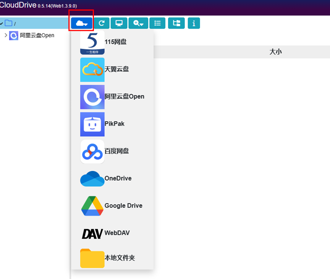Expand the 阿里云盘Open tree node arrow
Viewport: 330px width, 279px height.
pos(6,35)
